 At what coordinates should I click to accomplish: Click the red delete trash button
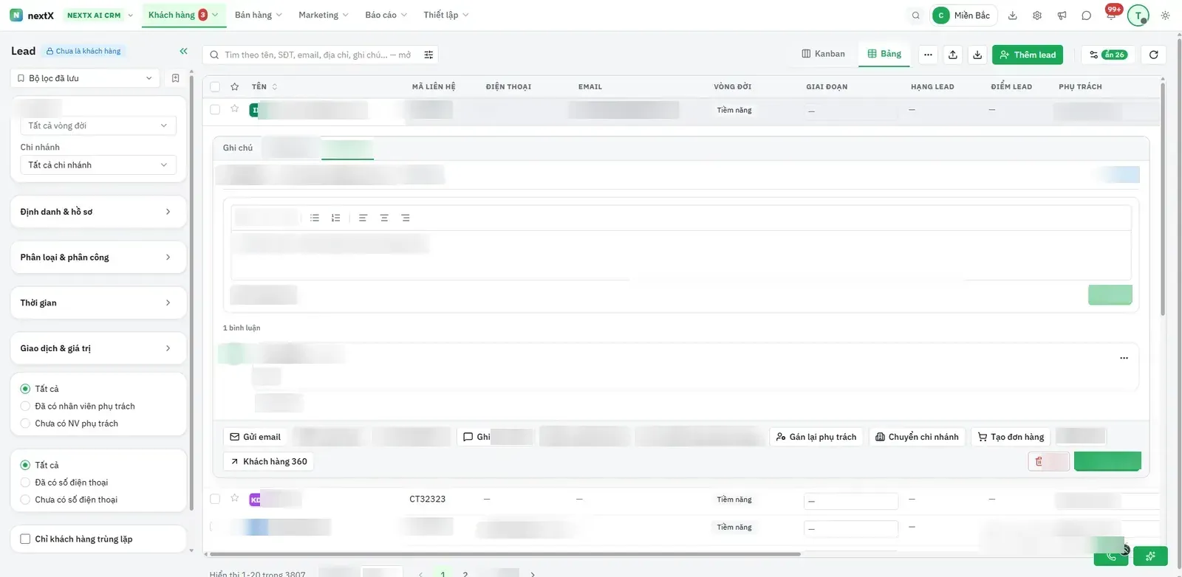tap(1048, 461)
